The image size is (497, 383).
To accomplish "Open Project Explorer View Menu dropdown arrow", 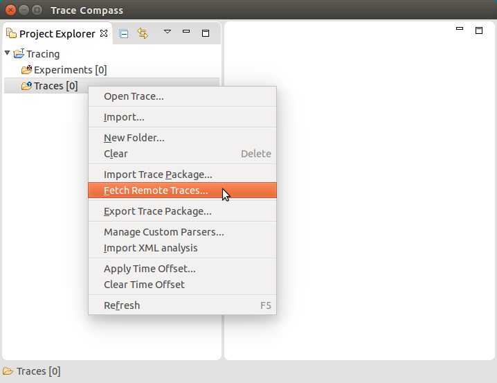I will point(167,32).
